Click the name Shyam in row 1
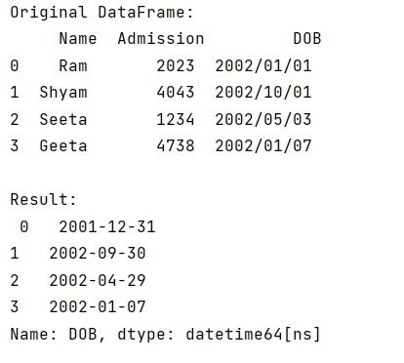This screenshot has width=404, height=363. (63, 93)
